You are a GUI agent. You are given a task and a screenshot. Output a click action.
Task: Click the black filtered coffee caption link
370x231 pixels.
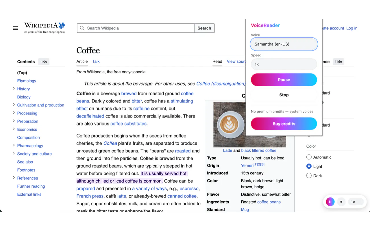tap(259, 150)
